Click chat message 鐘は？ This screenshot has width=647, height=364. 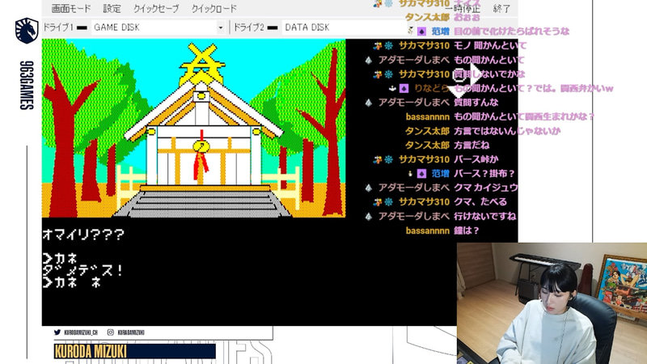click(x=467, y=231)
